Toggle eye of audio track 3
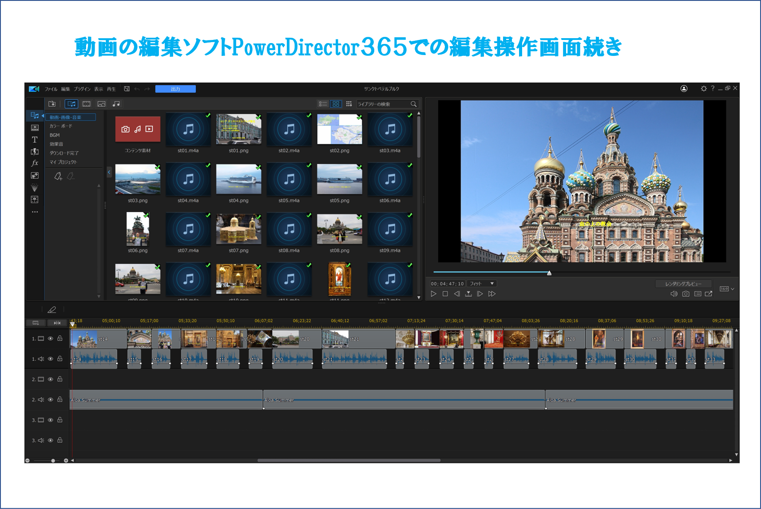Viewport: 761px width, 509px height. (x=51, y=440)
